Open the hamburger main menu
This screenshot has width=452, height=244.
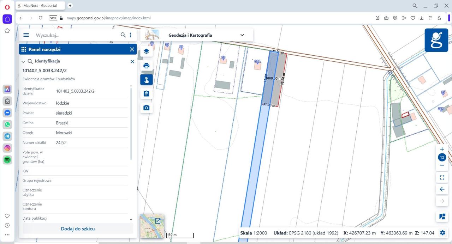point(26,35)
